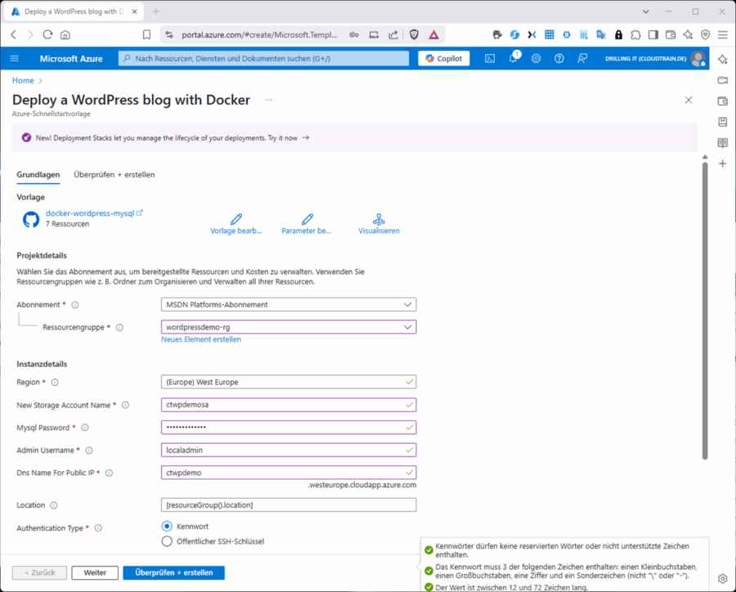
Task: Open the docker-wordpress-mysql template link
Action: coord(90,213)
